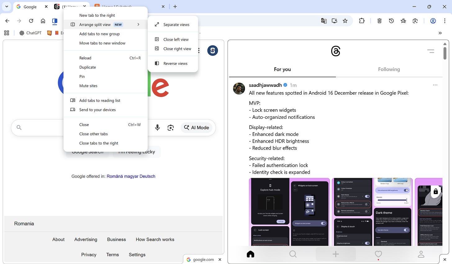Open Threads home icon in bottom bar
The image size is (452, 264).
tap(251, 254)
